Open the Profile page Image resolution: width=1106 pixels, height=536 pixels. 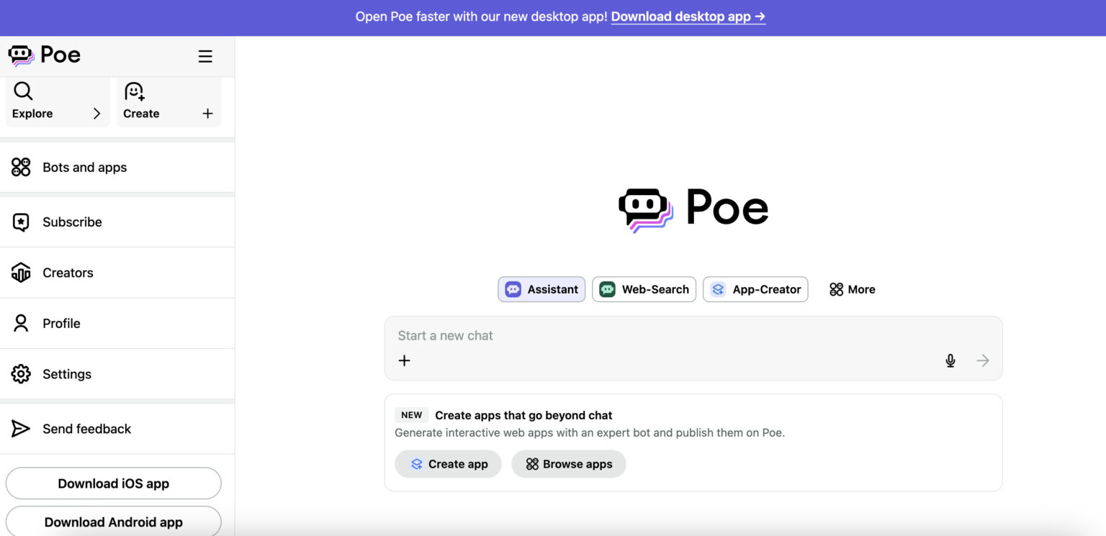(x=117, y=323)
